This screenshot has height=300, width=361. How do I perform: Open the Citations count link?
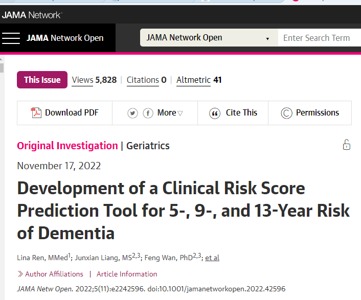[146, 80]
